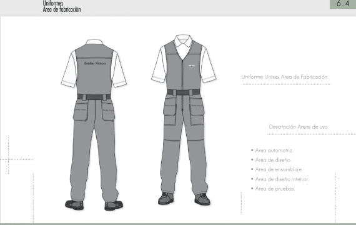356x225 pixels.
Task: Click the right boot of front-view figure
Action: click(202, 199)
